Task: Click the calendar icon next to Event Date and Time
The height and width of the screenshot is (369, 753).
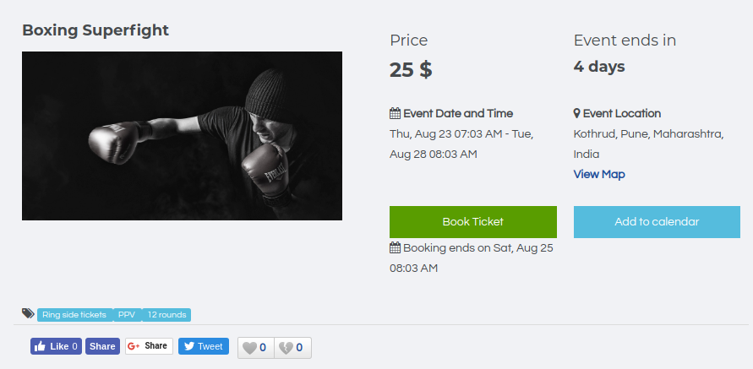Action: point(395,113)
